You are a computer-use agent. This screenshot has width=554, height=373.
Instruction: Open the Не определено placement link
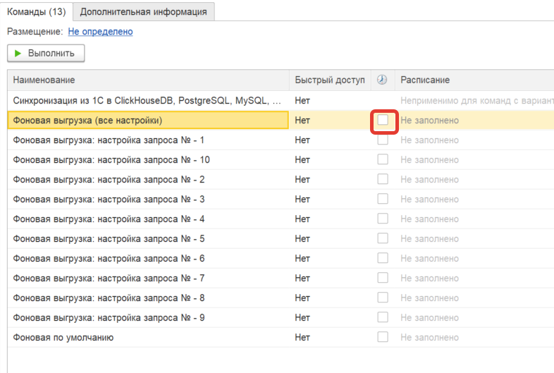(x=100, y=32)
